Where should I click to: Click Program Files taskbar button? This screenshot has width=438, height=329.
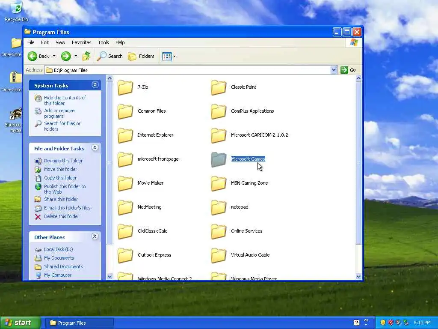tap(79, 323)
